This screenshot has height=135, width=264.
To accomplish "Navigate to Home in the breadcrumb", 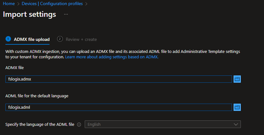I will (x=9, y=4).
